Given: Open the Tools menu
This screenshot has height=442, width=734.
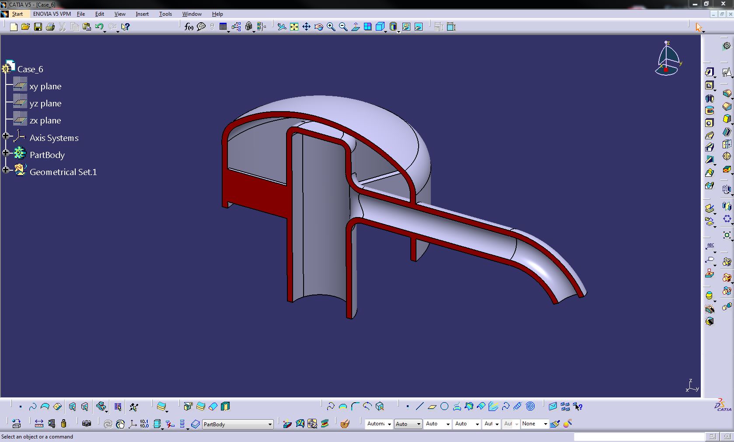Looking at the screenshot, I should coord(165,14).
